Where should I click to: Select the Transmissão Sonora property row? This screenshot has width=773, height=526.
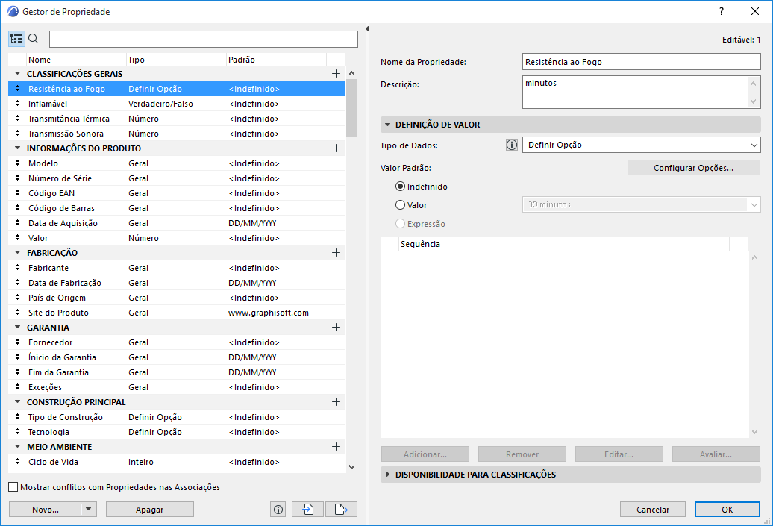(x=177, y=134)
